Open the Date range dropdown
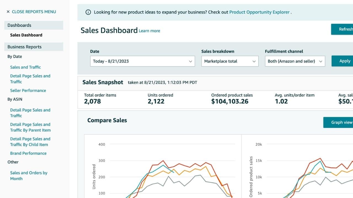The image size is (353, 198). pyautogui.click(x=142, y=61)
